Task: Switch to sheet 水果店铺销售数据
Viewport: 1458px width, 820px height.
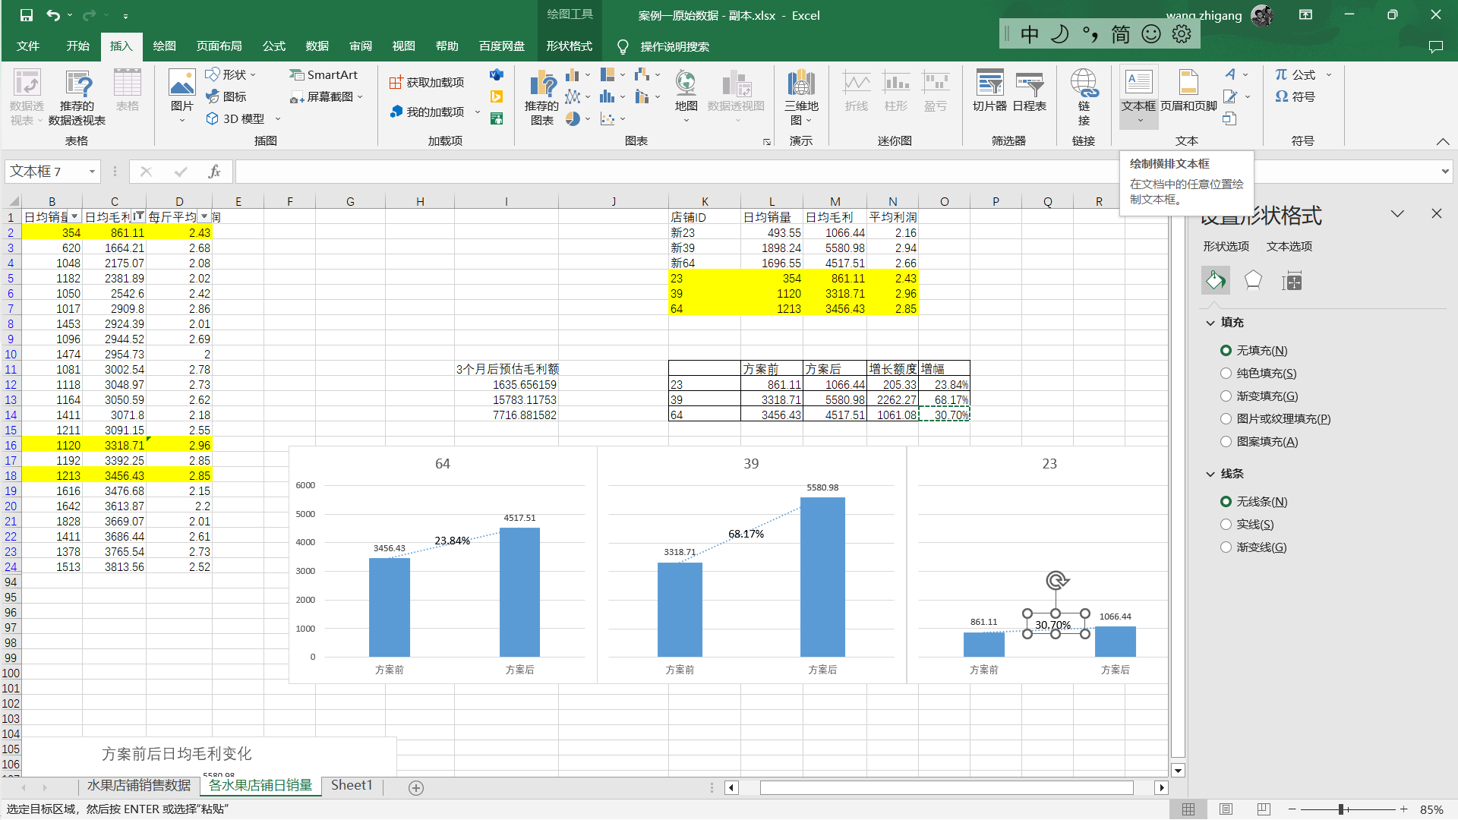Action: [139, 786]
